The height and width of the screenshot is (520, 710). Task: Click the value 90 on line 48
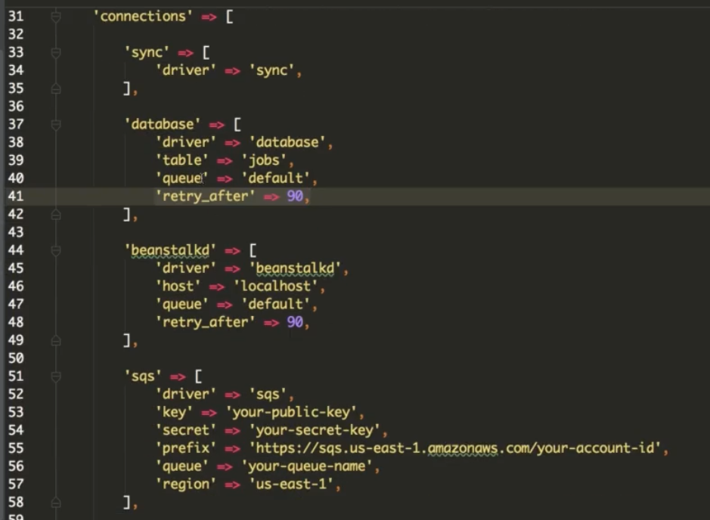coord(295,323)
